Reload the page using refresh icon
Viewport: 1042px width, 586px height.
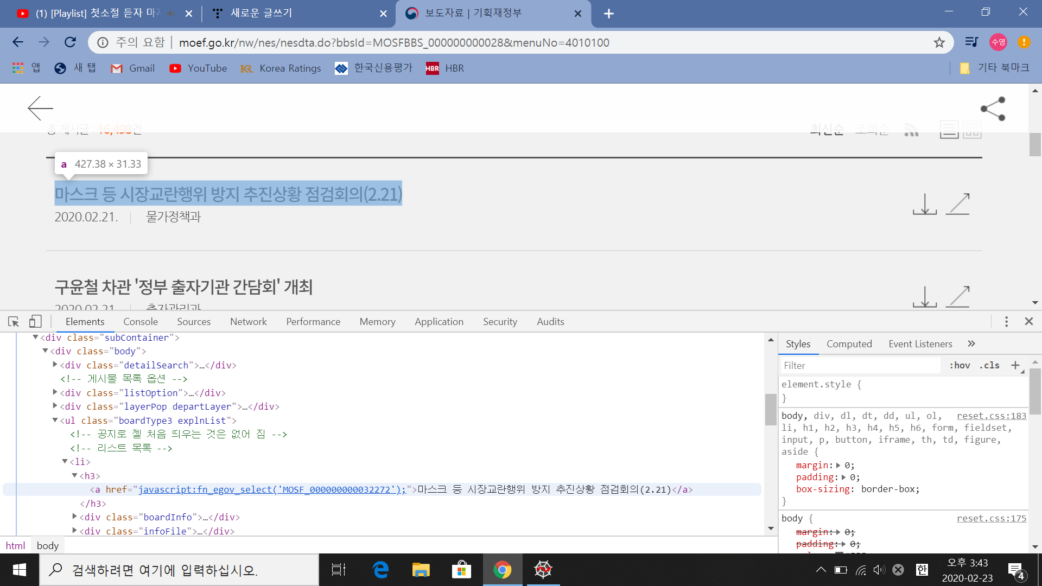70,42
